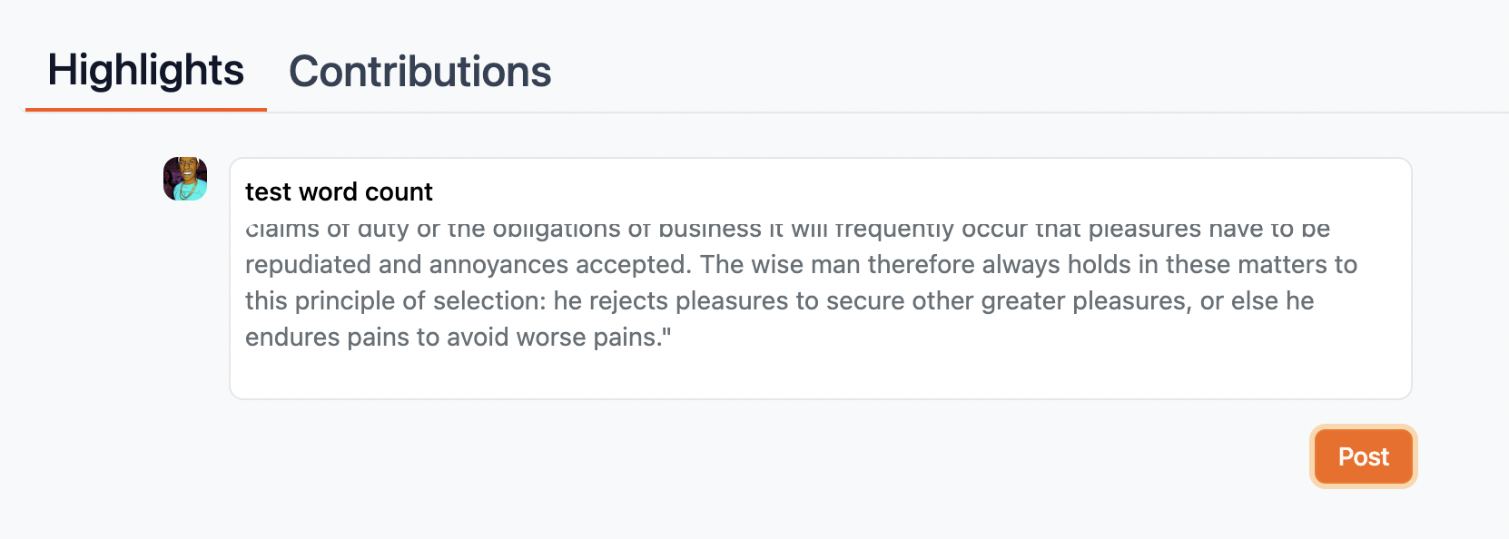This screenshot has width=1509, height=539.
Task: Click the highlighted Post action
Action: click(1363, 456)
